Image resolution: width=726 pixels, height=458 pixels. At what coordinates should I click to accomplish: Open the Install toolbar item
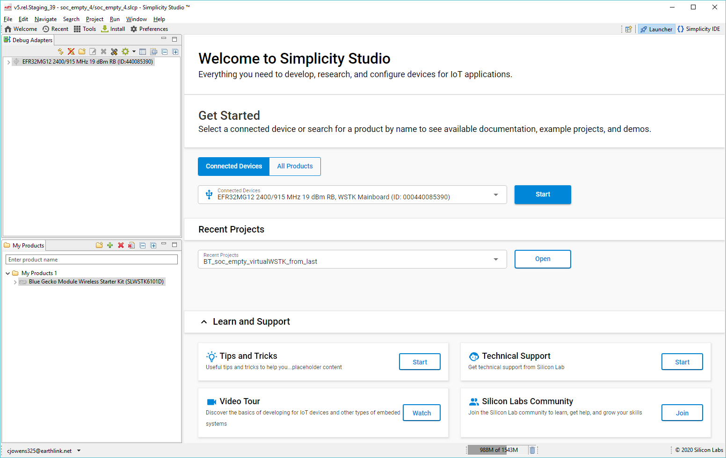click(x=113, y=29)
